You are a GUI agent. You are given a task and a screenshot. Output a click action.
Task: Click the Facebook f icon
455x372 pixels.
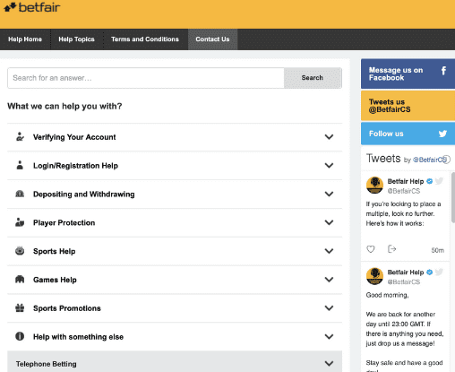(x=443, y=71)
